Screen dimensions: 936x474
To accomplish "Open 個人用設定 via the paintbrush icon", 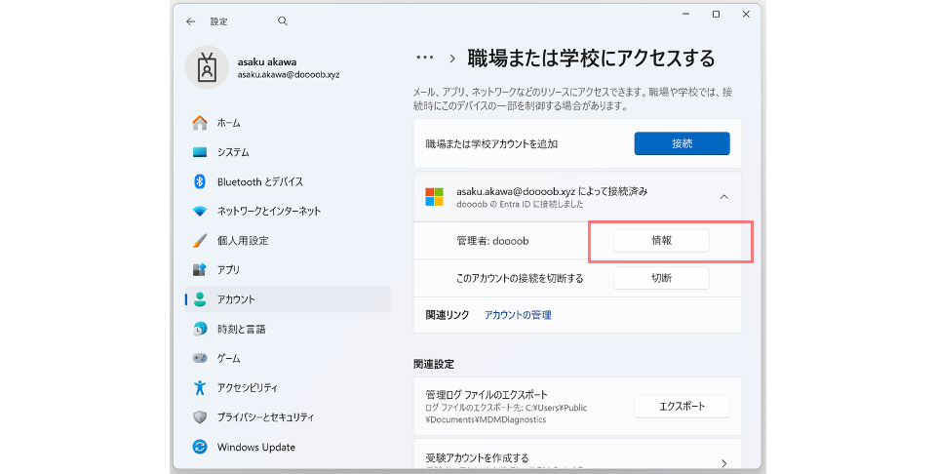I will coord(200,240).
